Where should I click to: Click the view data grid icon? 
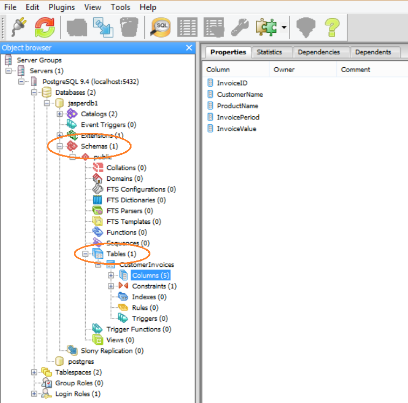coord(188,27)
